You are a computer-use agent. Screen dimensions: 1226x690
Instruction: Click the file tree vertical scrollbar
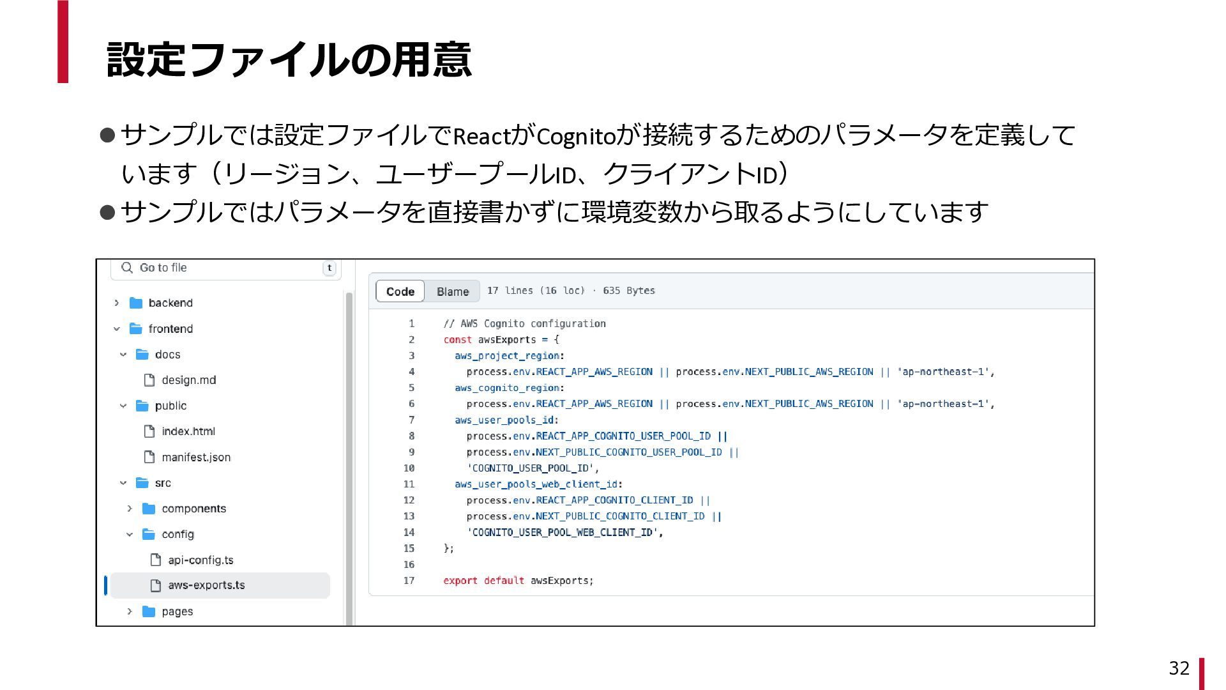pyautogui.click(x=349, y=447)
